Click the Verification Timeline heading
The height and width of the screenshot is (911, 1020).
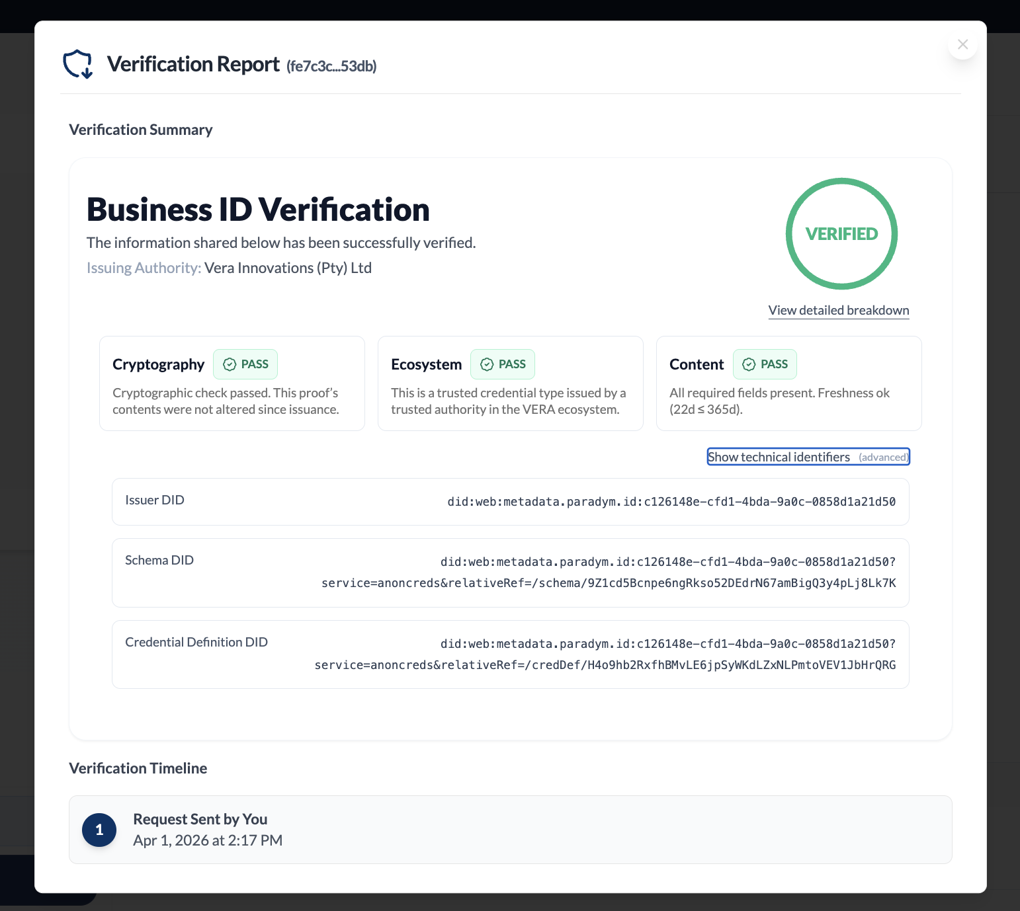tap(138, 768)
